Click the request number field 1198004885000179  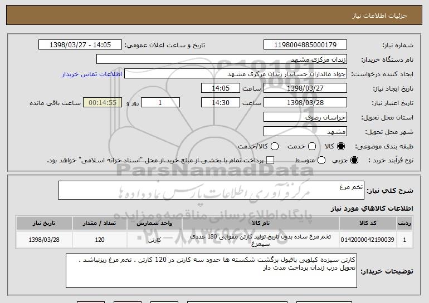click(x=305, y=45)
